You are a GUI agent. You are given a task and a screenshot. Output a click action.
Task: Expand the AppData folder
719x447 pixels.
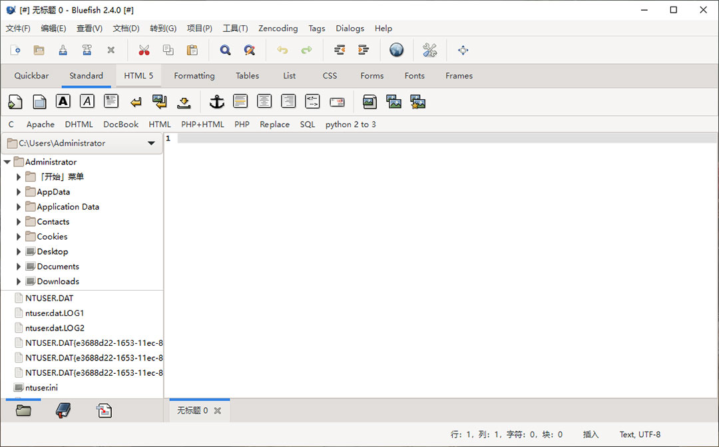(x=19, y=192)
